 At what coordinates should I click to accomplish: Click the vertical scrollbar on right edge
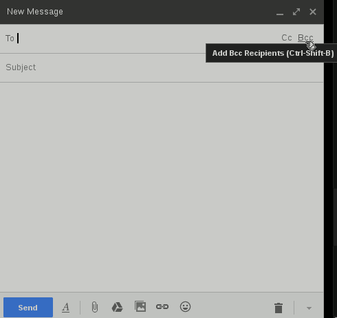pyautogui.click(x=335, y=217)
